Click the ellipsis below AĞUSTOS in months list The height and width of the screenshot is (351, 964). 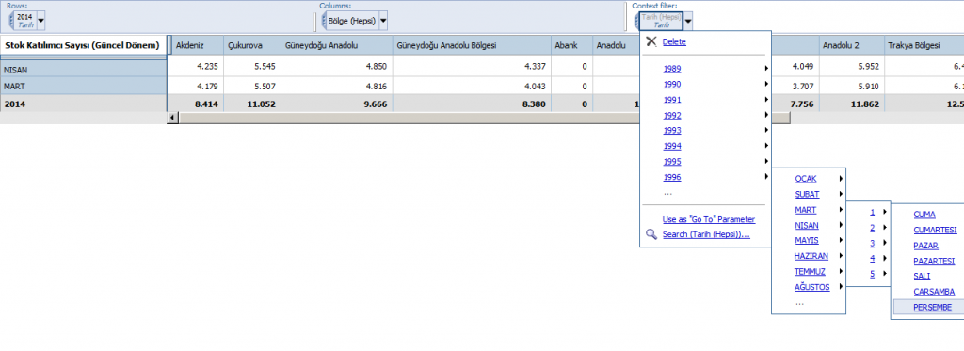799,303
